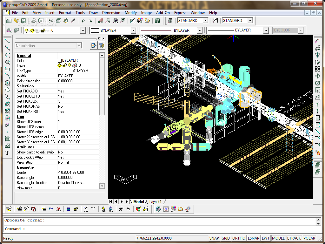Toggle ESNAP in status bar

click(254, 238)
